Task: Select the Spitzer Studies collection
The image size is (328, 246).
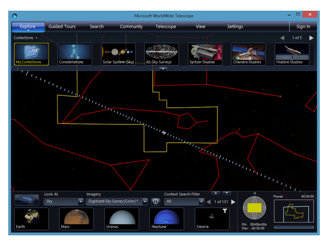Action: [x=205, y=54]
